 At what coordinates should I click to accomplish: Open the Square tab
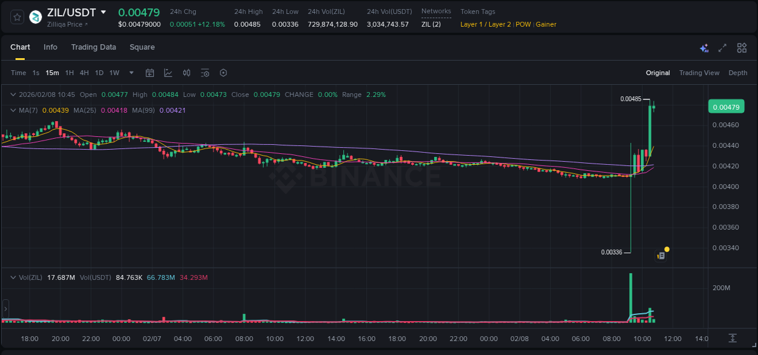coord(142,47)
